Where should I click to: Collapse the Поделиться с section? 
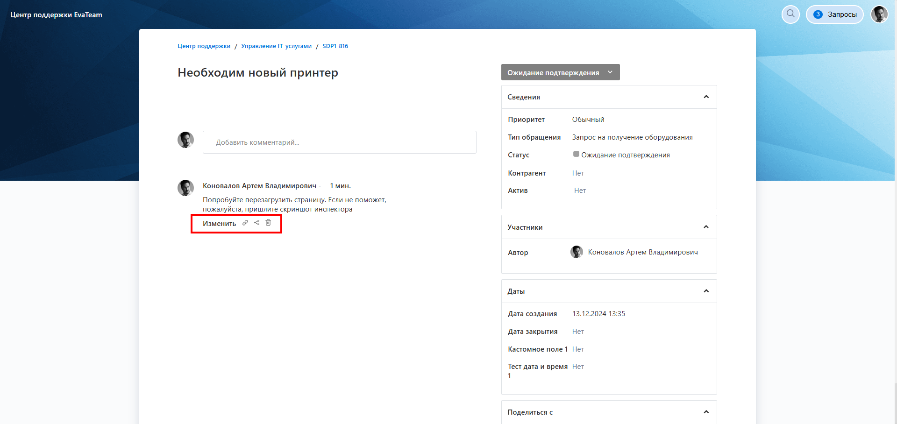coord(706,412)
